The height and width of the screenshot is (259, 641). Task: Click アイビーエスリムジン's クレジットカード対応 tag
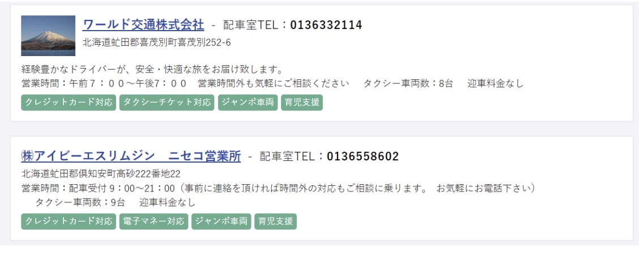point(69,222)
